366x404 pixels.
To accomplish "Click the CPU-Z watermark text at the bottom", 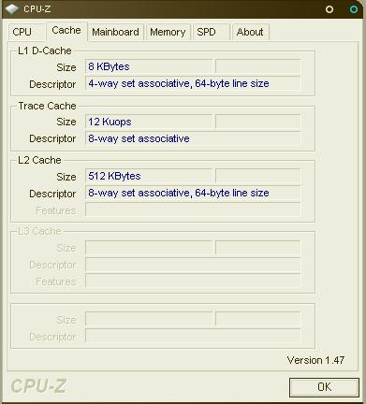I will point(38,386).
